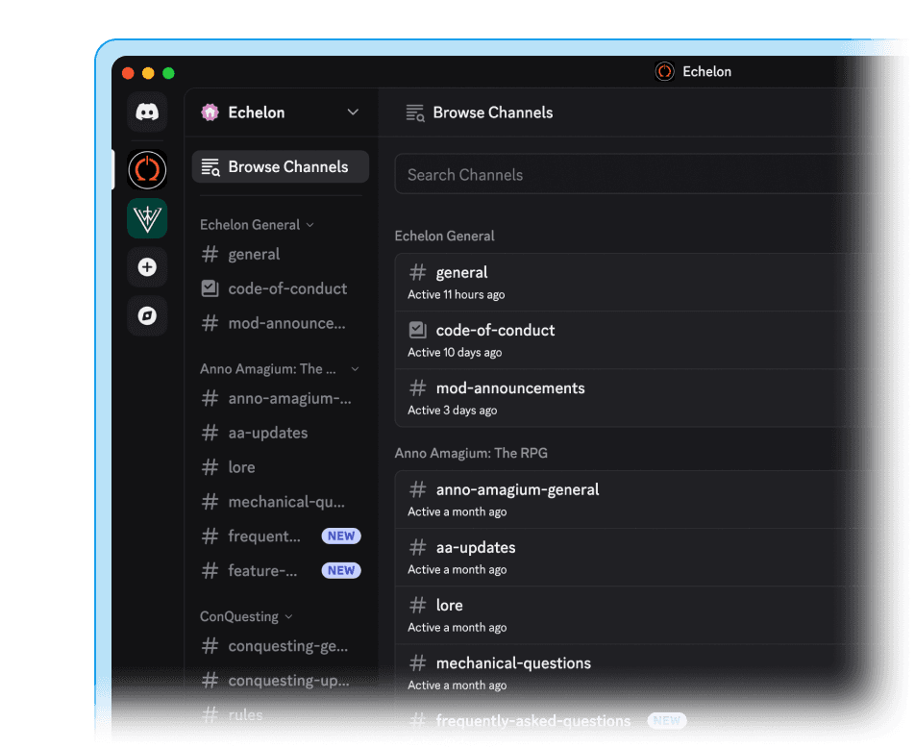Open mechanical-qu... channel in sidebar
Image resolution: width=915 pixels, height=748 pixels.
281,502
